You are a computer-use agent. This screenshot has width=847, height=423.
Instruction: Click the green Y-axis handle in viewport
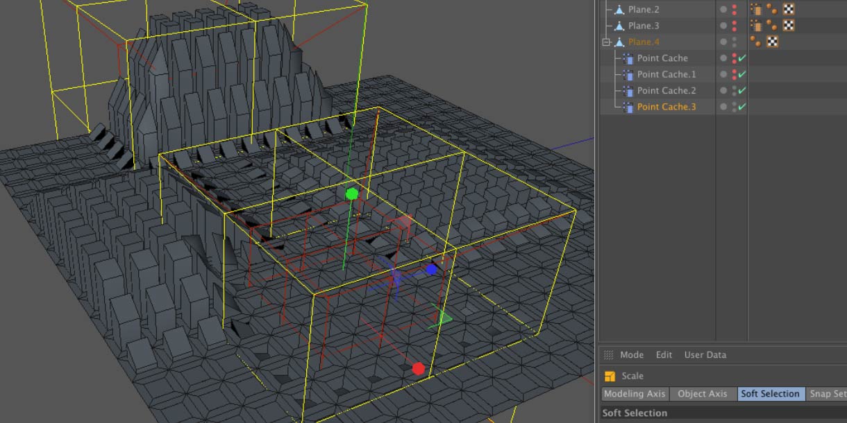[352, 193]
